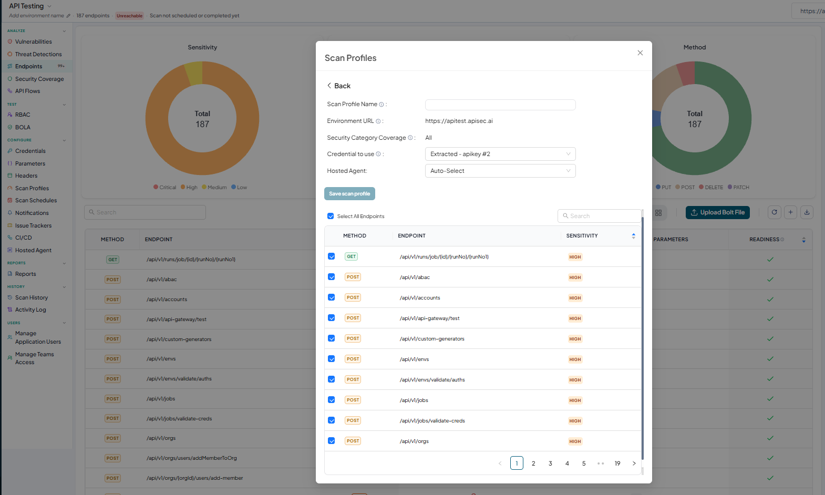
Task: Open Vulnerabilities in the sidebar
Action: (33, 42)
